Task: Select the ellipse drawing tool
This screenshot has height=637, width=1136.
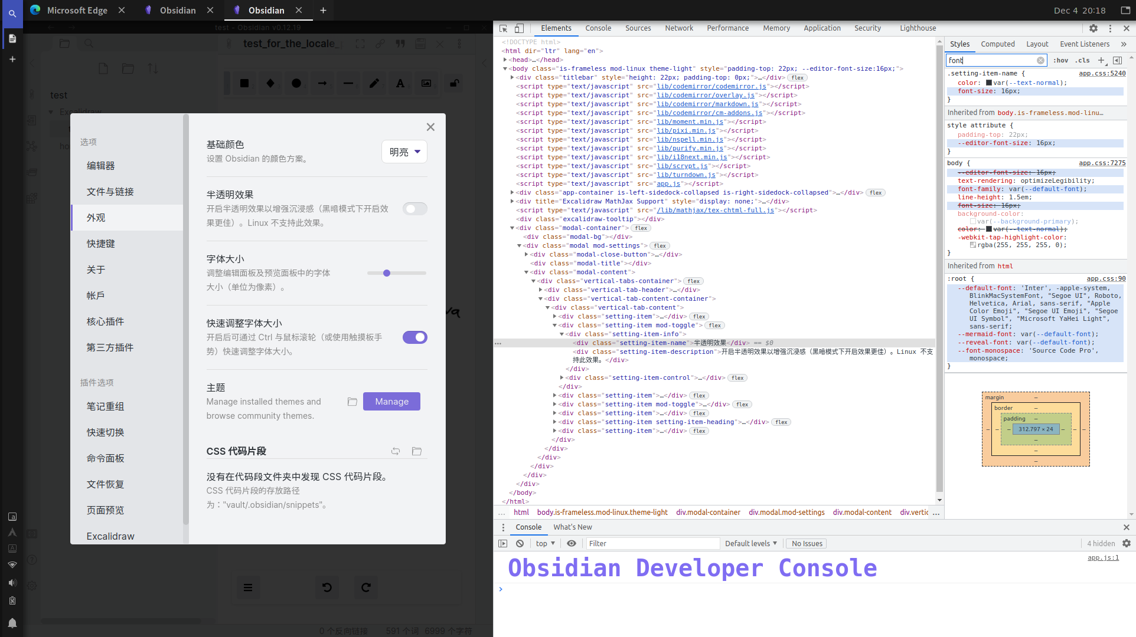Action: tap(296, 83)
